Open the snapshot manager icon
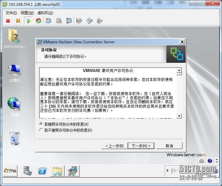 point(69,21)
